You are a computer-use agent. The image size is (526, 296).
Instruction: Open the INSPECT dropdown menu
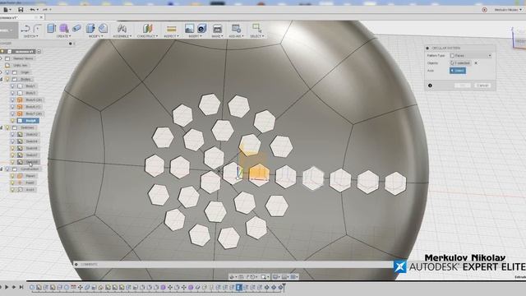coord(171,36)
